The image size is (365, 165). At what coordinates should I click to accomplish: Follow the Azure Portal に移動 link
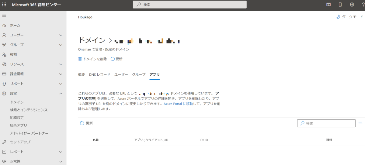[x=179, y=104]
